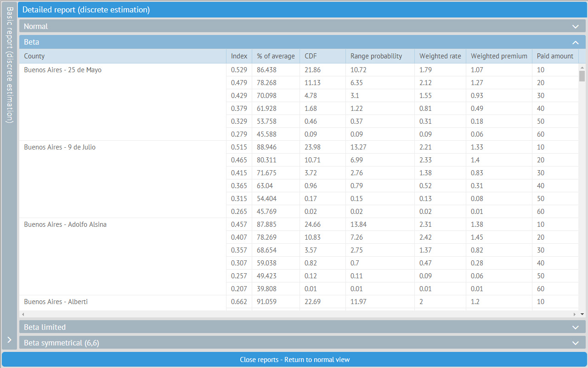
Task: Click Range probability value 13.84
Action: click(359, 224)
